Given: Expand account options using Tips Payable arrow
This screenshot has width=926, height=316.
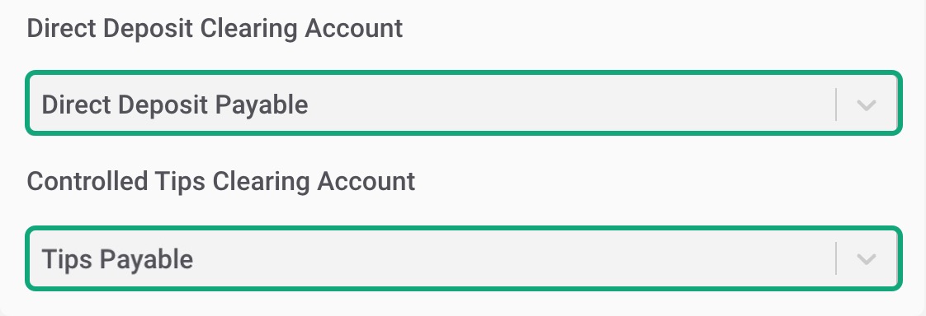Looking at the screenshot, I should [x=866, y=259].
